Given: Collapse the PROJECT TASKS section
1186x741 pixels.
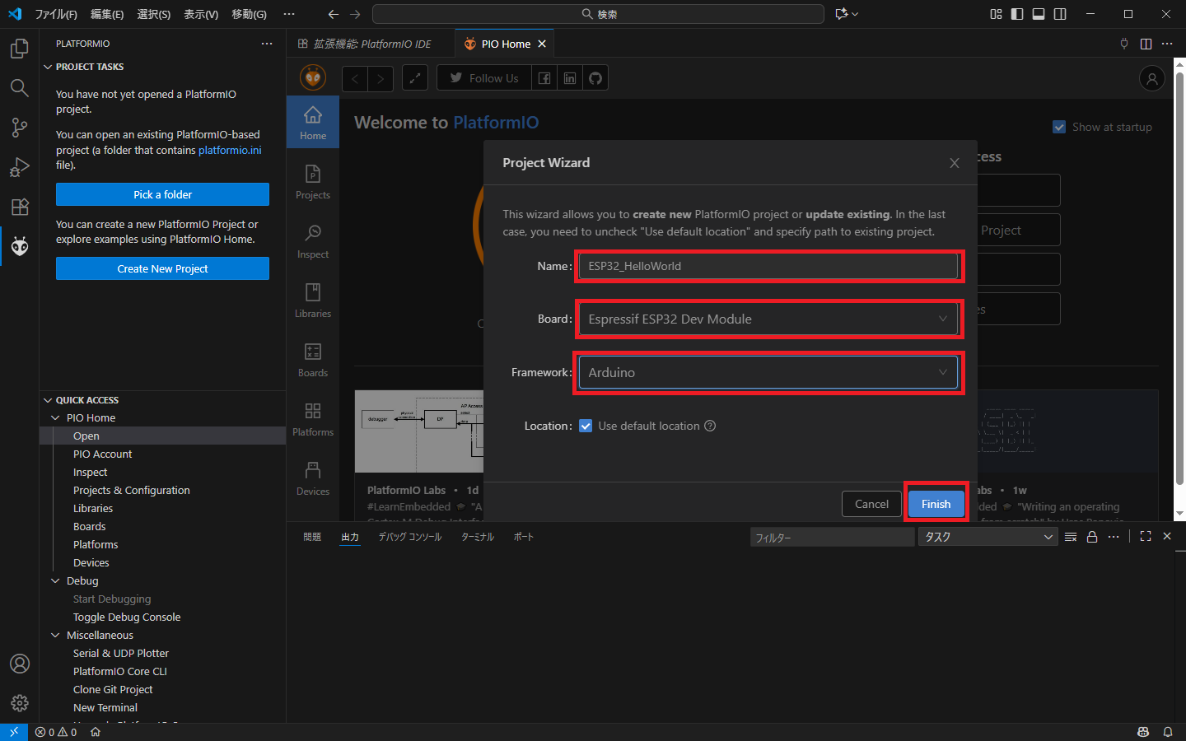Looking at the screenshot, I should tap(48, 67).
